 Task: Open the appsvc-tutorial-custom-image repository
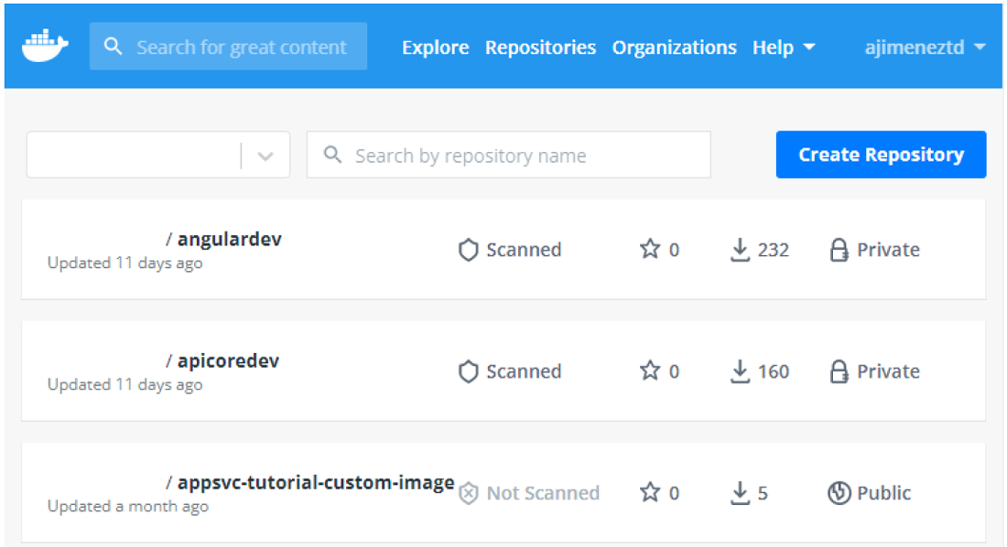[x=315, y=482]
